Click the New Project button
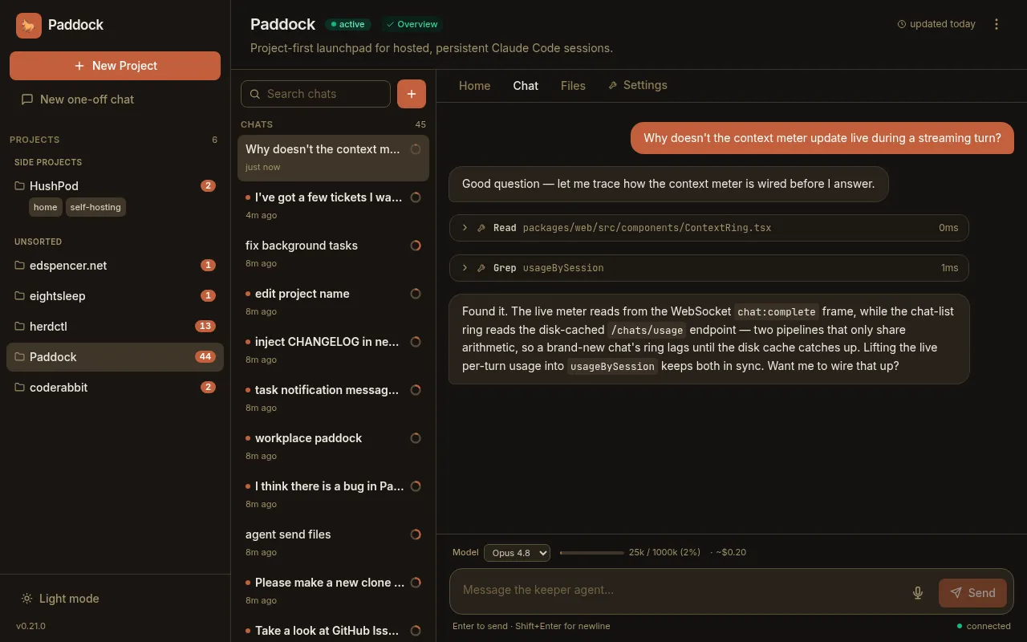This screenshot has width=1027, height=642. click(x=115, y=66)
